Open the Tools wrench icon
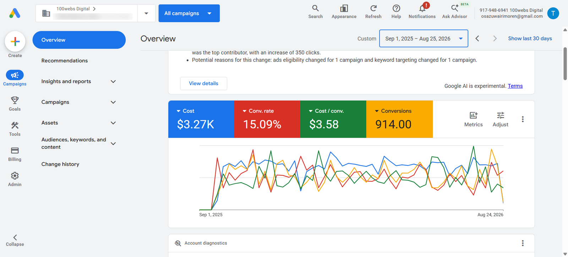Screen dimensions: 568x257 [x=15, y=125]
